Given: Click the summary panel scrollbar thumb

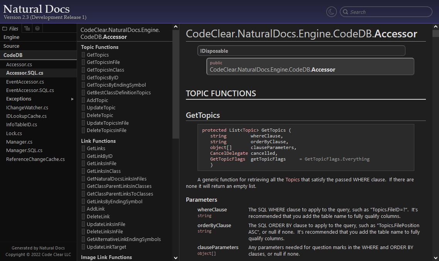Looking at the screenshot, I should 176,84.
